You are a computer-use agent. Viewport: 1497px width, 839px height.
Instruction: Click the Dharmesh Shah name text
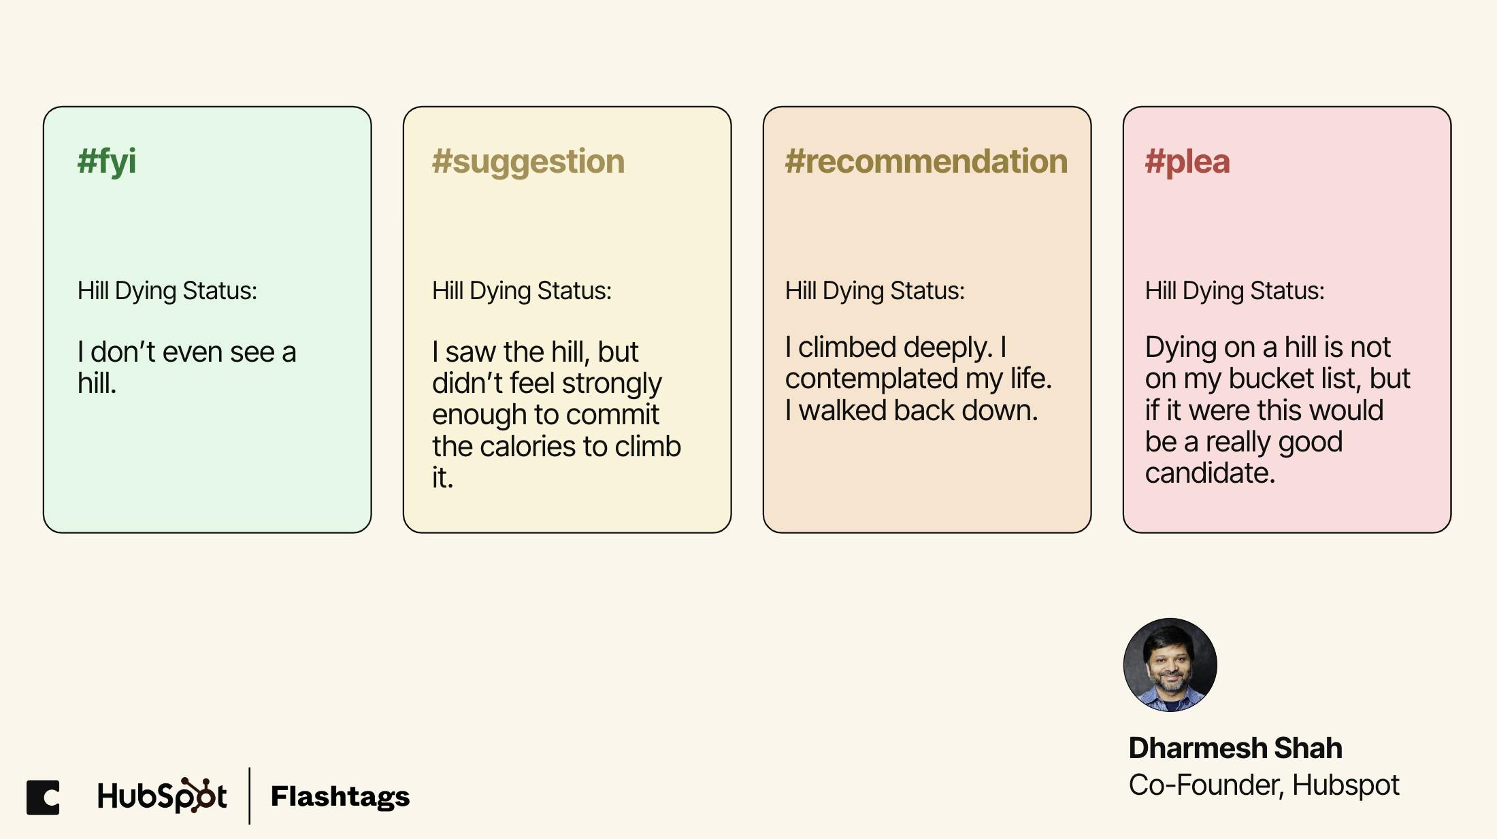(x=1235, y=748)
